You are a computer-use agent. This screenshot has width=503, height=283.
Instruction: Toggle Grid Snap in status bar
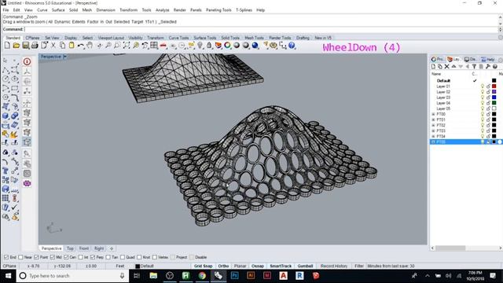tap(203, 266)
